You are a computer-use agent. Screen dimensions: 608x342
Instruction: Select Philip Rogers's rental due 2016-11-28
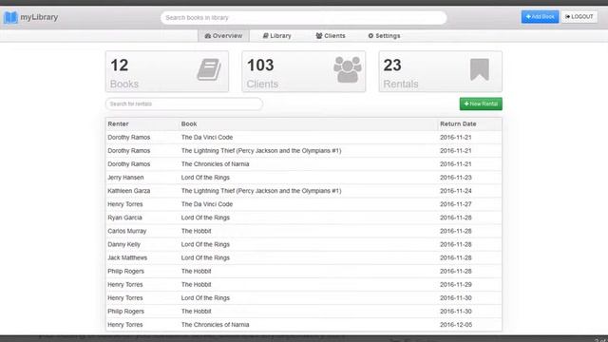pyautogui.click(x=304, y=271)
